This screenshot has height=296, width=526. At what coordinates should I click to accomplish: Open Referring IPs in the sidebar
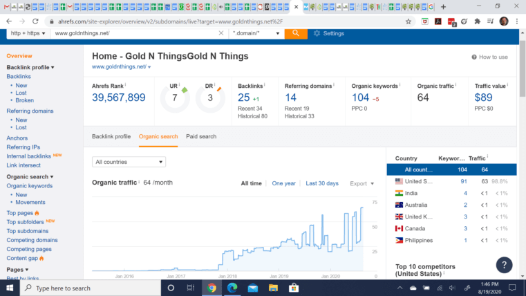tap(23, 147)
